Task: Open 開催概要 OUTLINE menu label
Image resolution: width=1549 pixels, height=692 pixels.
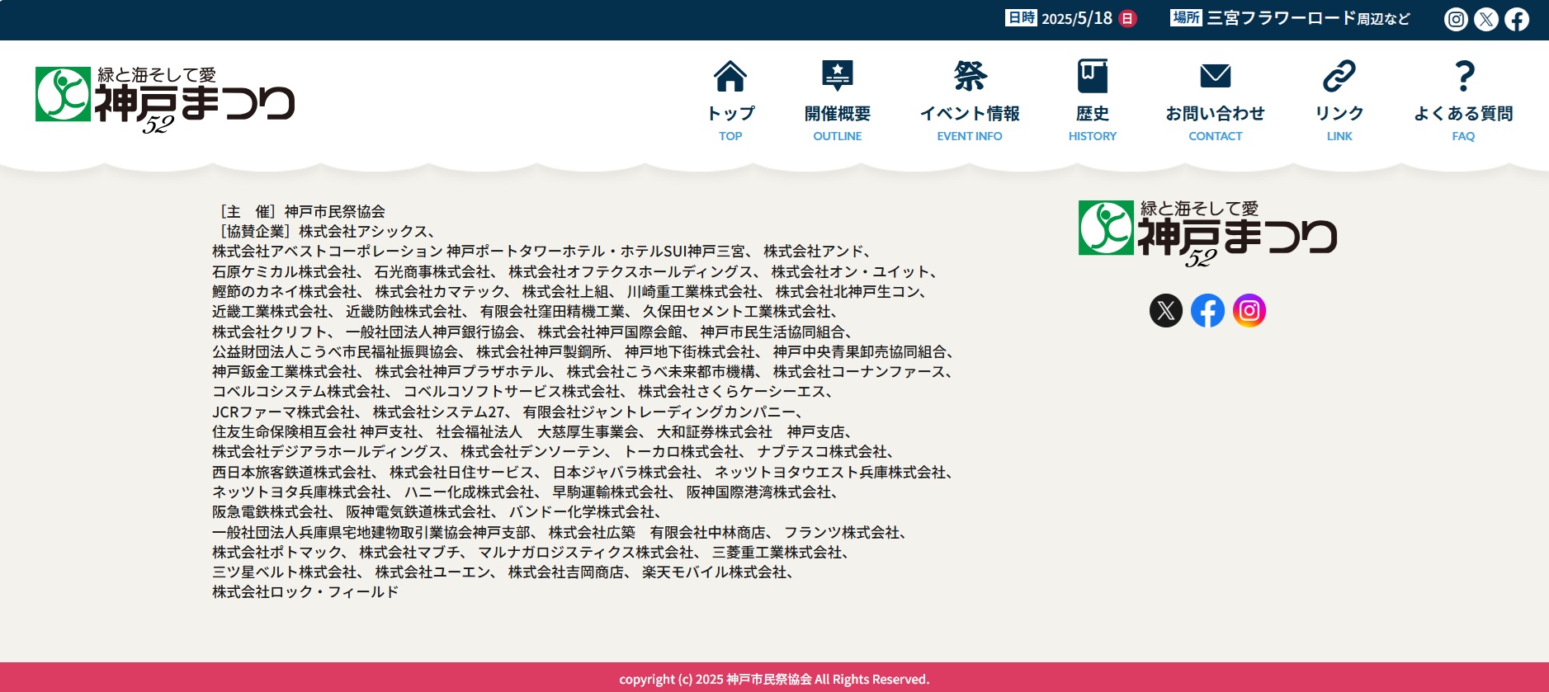Action: [838, 124]
